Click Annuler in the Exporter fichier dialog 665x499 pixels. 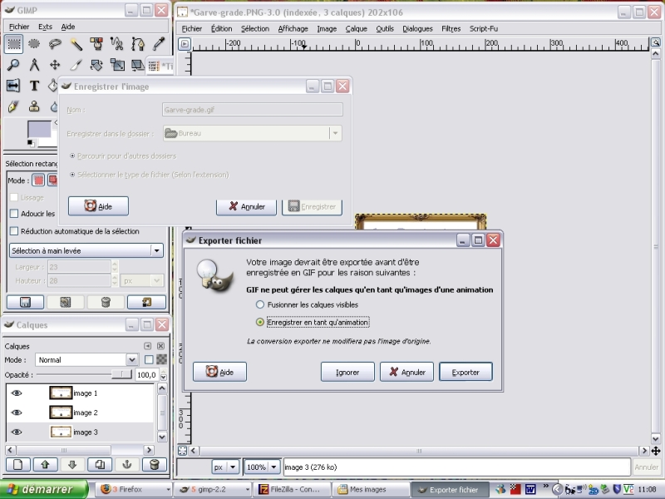tap(406, 372)
